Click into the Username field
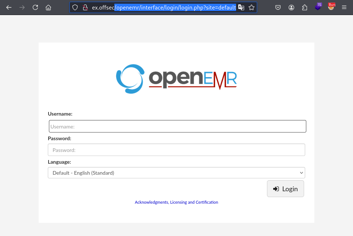 pos(177,126)
